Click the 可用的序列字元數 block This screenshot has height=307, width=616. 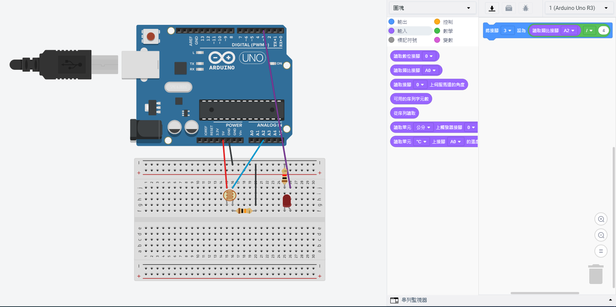[x=411, y=99]
